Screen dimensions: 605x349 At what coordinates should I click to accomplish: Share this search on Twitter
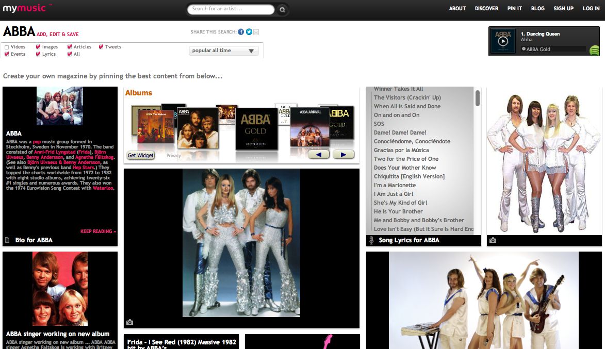(249, 31)
